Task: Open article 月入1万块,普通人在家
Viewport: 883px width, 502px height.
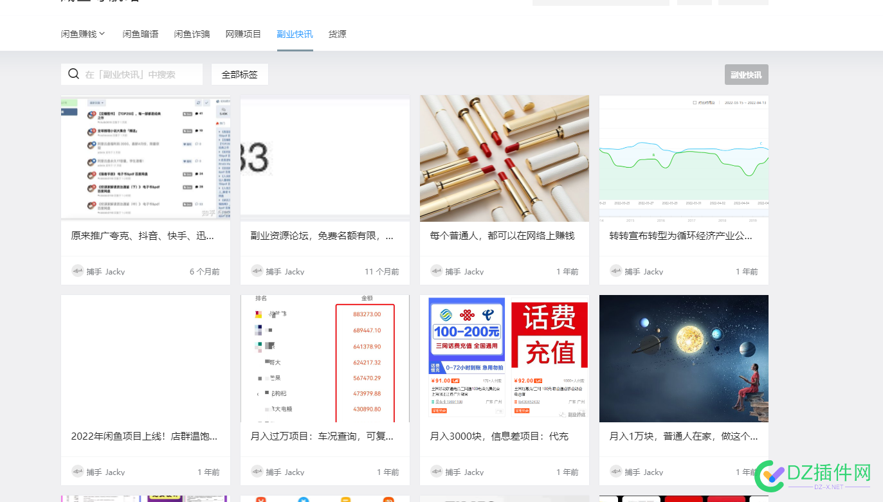Action: (x=684, y=436)
